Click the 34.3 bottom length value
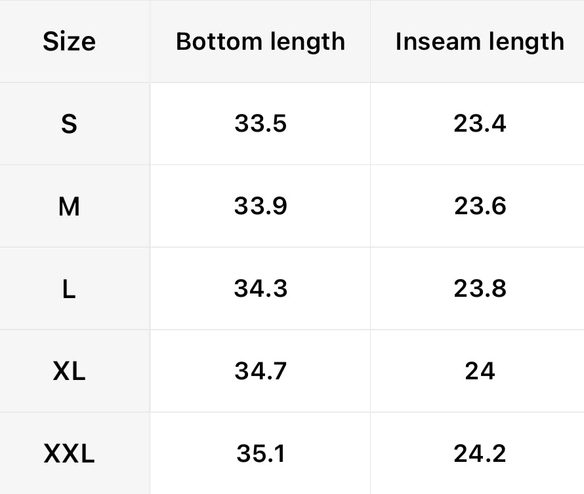The image size is (584, 494). coord(261,289)
